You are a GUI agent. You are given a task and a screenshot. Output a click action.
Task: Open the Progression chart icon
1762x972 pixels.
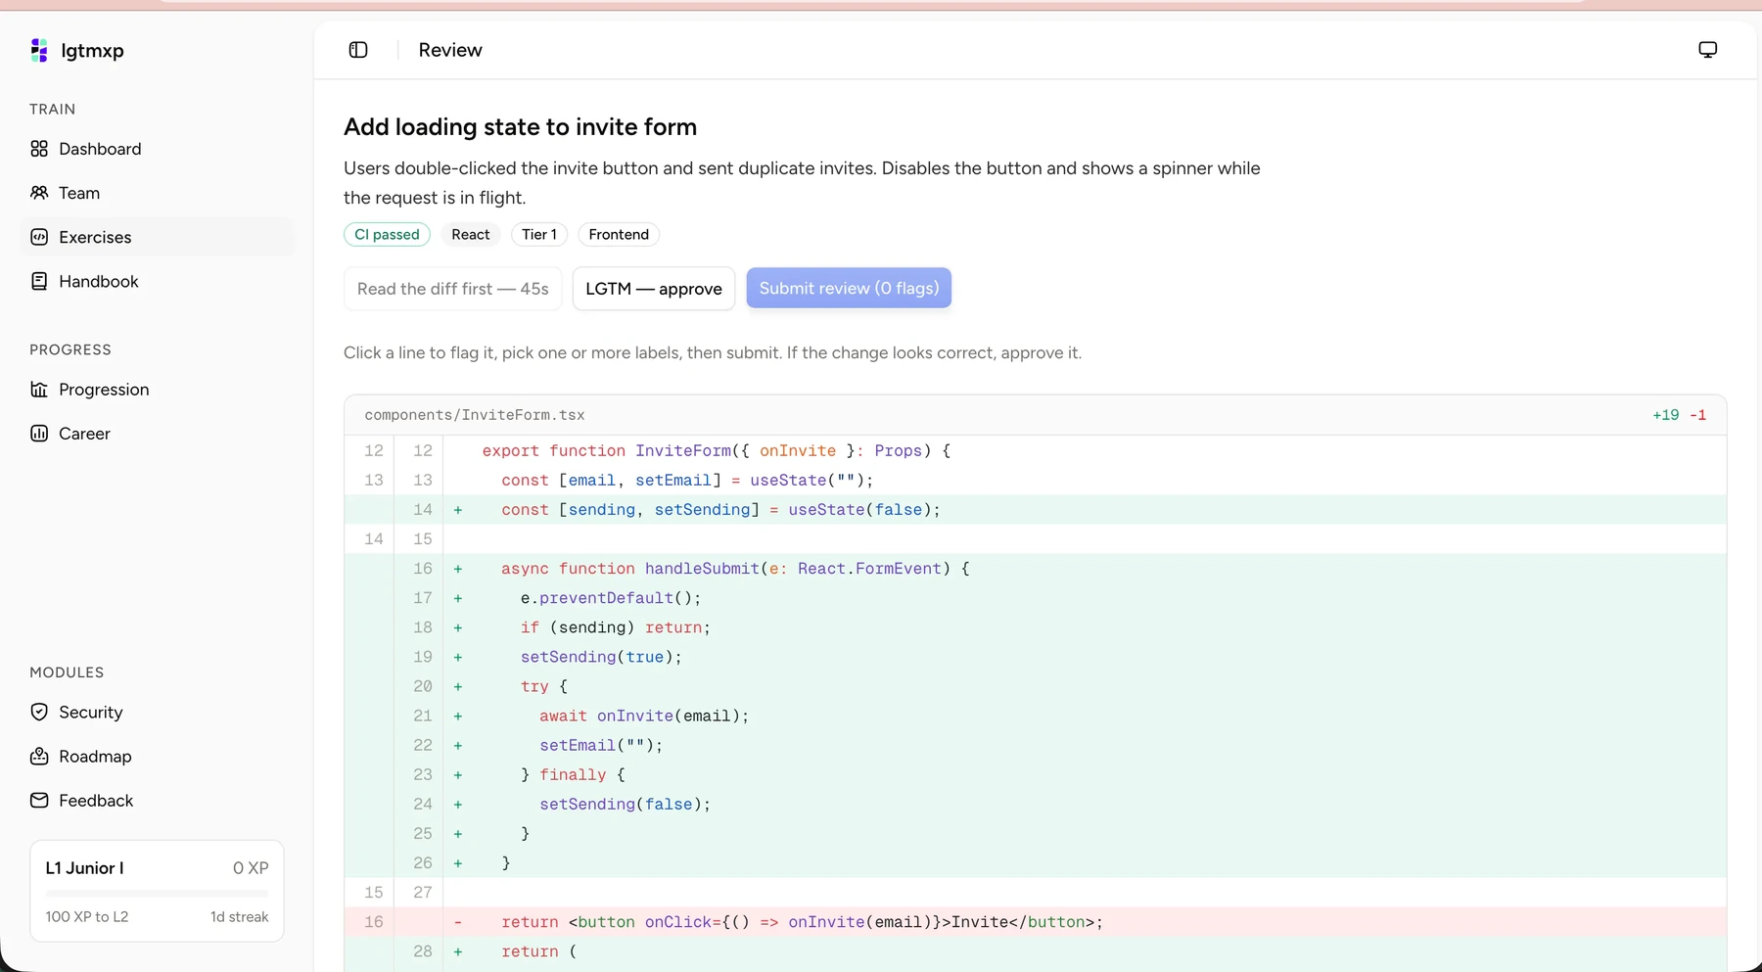click(39, 390)
